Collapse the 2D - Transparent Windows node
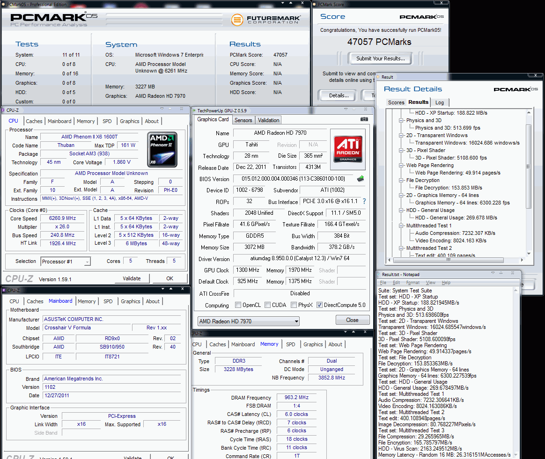The height and width of the screenshot is (459, 545). 401,136
